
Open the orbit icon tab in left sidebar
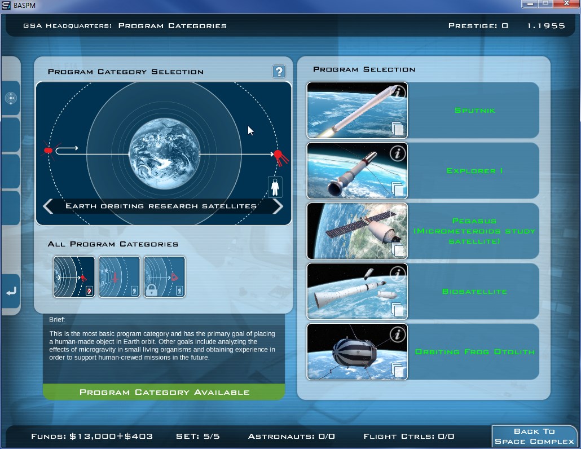11,98
